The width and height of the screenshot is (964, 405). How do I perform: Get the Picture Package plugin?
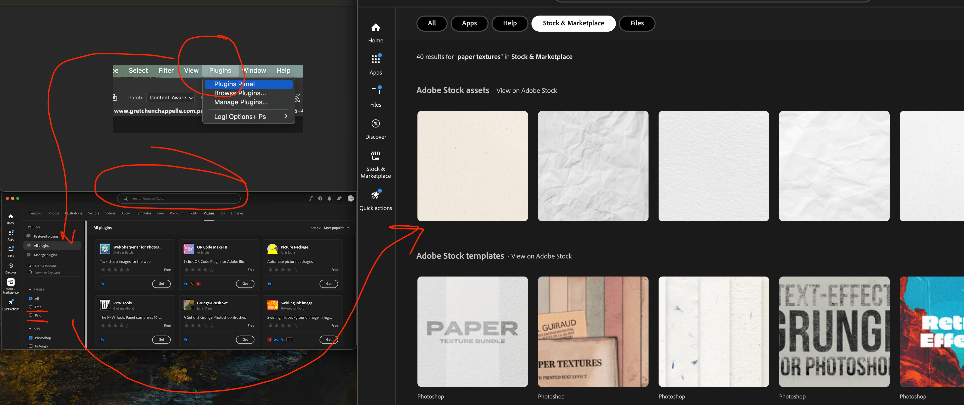click(329, 284)
